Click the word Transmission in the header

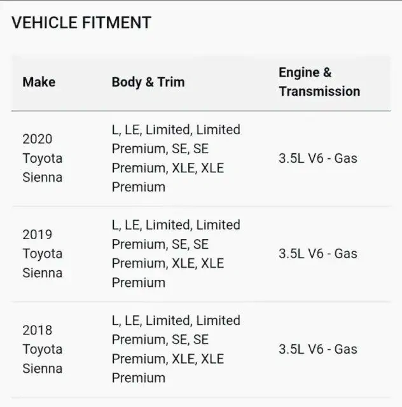coord(319,92)
